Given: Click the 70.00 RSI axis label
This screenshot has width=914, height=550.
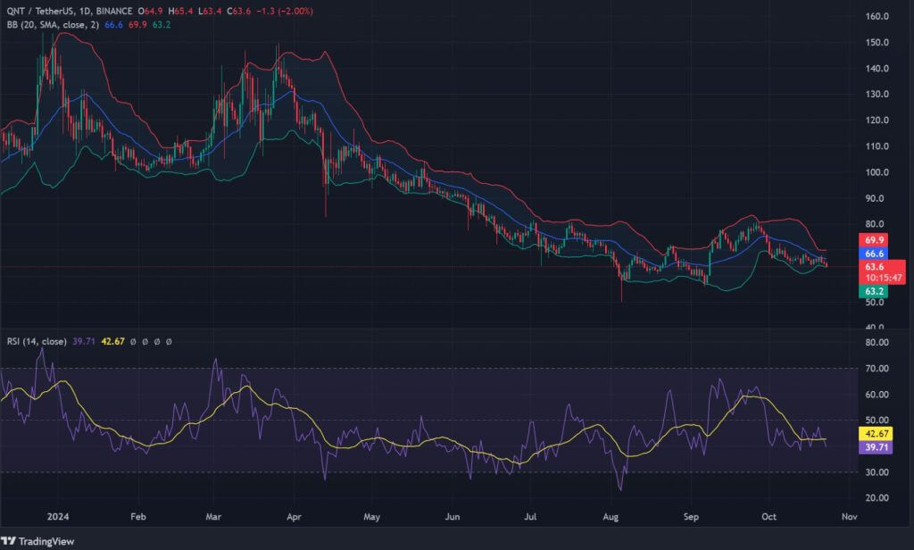Looking at the screenshot, I should coord(877,368).
